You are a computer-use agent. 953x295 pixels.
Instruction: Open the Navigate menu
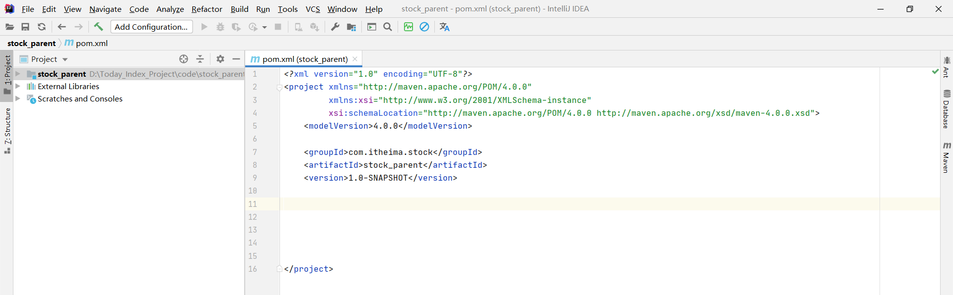pos(105,9)
